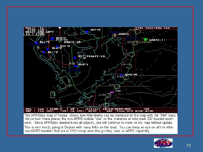Screen dimensions: 203x152
Task: Click the blue weather dot reading 055°F
Action: point(87,32)
